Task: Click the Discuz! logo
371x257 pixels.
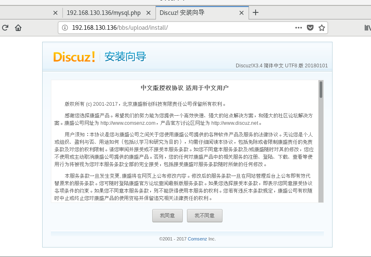Action: [74, 57]
